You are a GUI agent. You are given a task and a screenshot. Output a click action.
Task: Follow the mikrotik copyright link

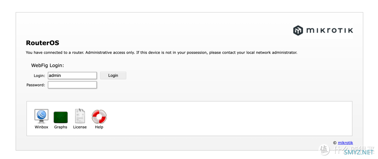[x=345, y=143]
